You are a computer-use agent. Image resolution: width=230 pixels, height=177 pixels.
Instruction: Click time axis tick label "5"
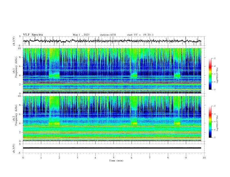pyautogui.click(x=114, y=158)
